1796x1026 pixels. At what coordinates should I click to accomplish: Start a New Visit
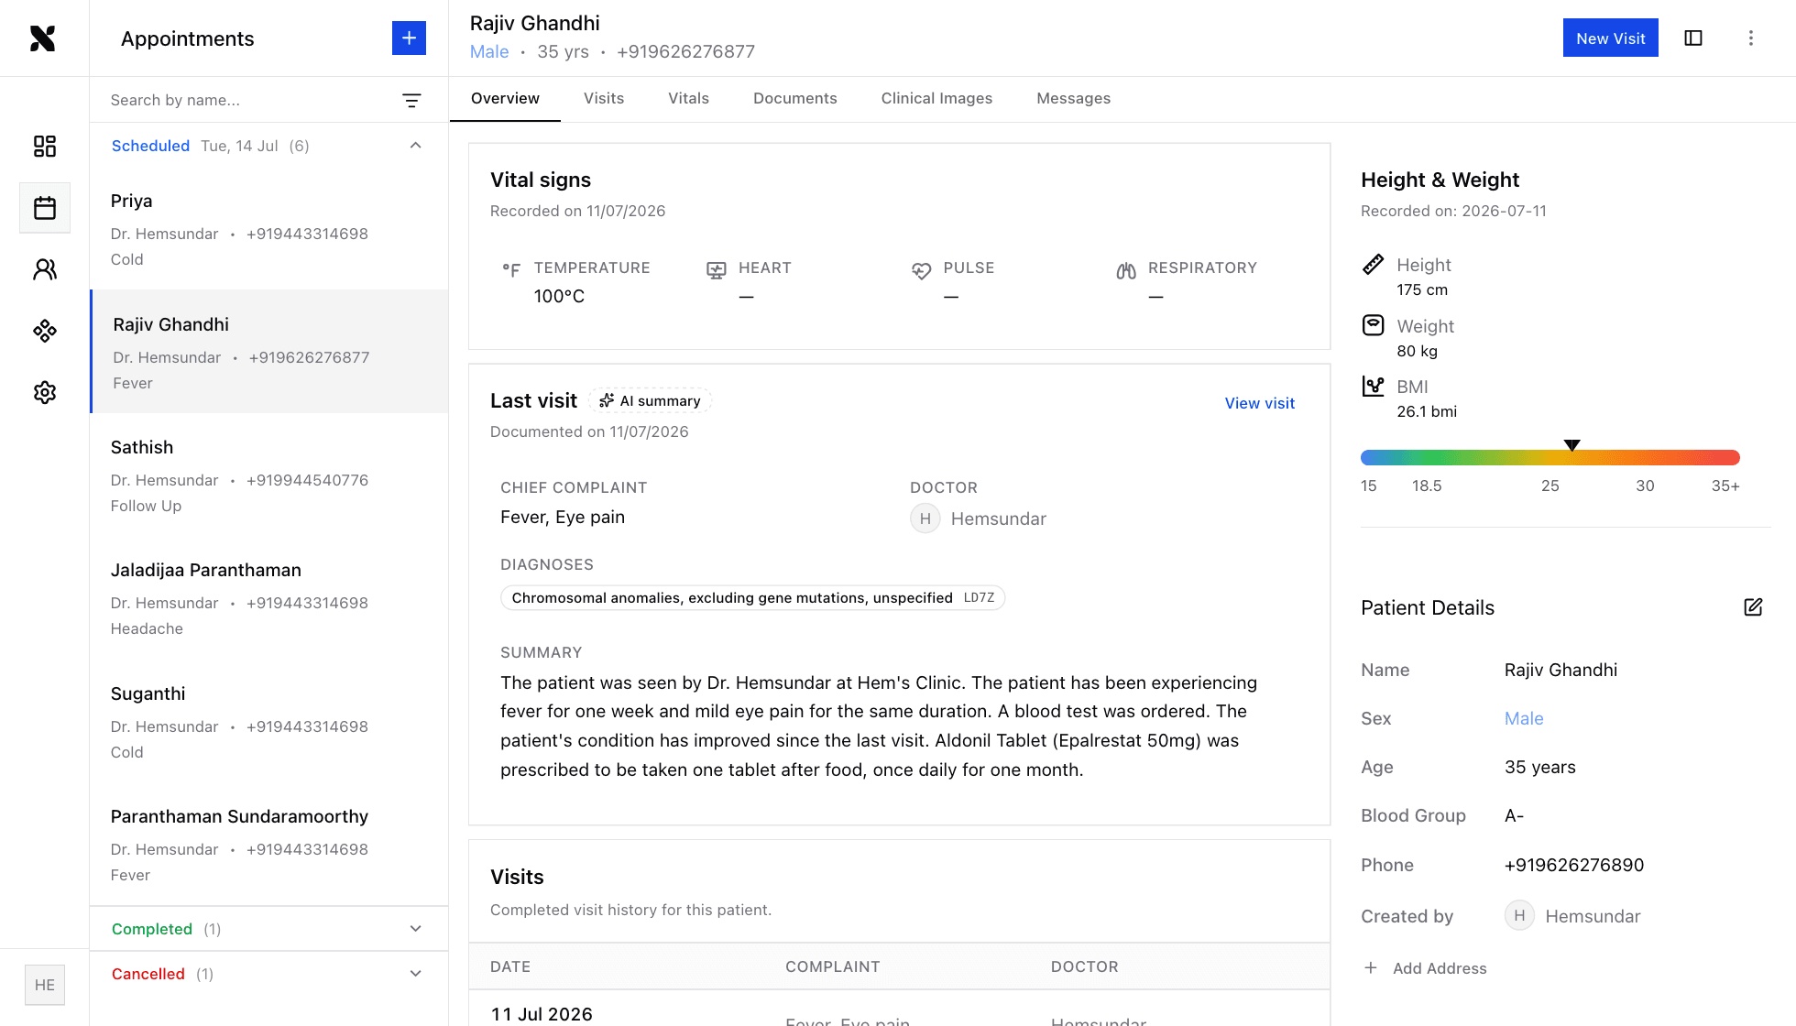tap(1610, 38)
